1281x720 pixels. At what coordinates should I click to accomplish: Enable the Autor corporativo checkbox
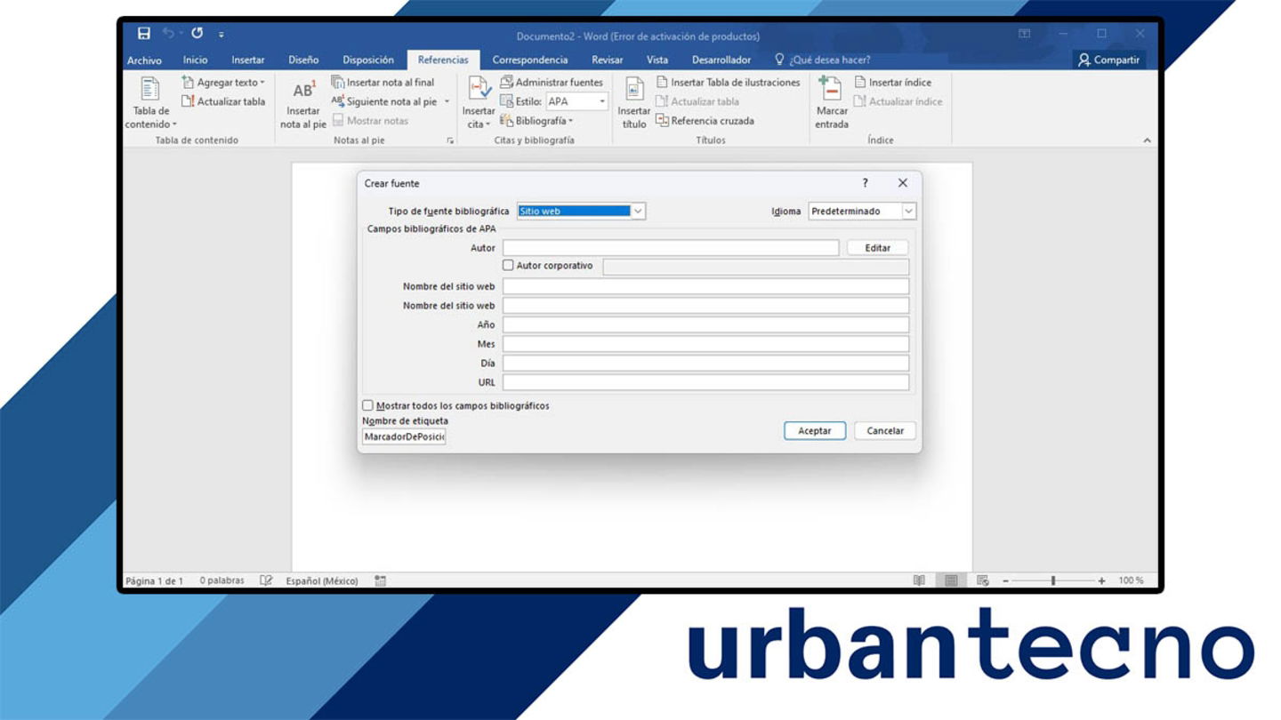tap(508, 266)
